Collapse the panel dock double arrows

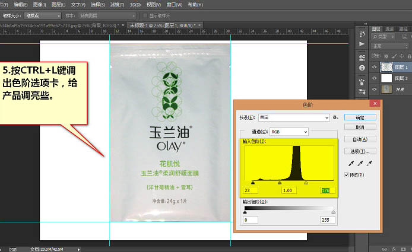coord(366,24)
